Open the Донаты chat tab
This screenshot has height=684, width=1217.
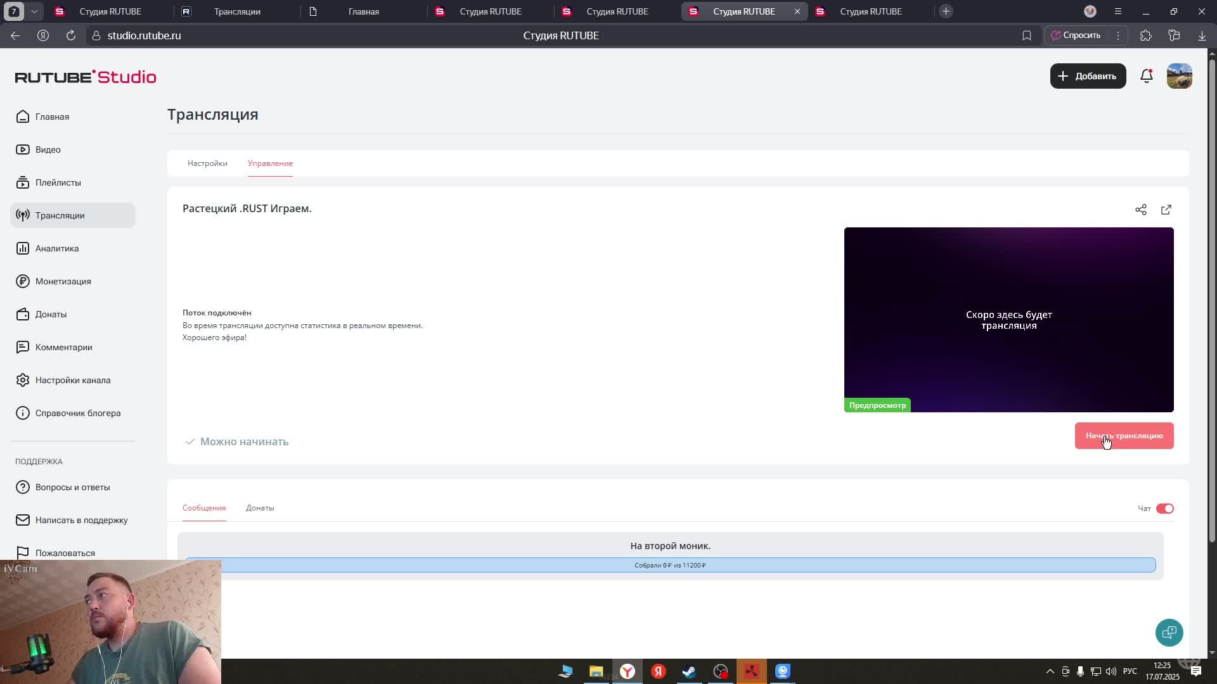tap(260, 508)
